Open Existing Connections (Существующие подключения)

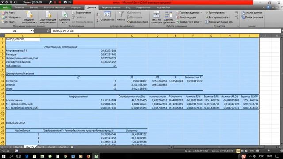coord(48,18)
